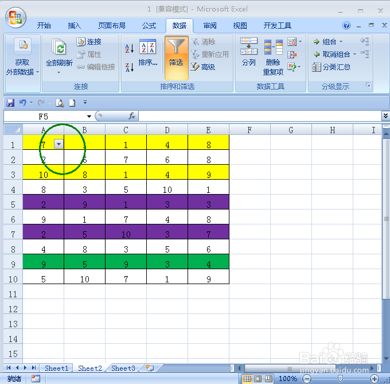The width and height of the screenshot is (390, 384).
Task: Switch to the 插入 ribbon tab
Action: (x=75, y=25)
